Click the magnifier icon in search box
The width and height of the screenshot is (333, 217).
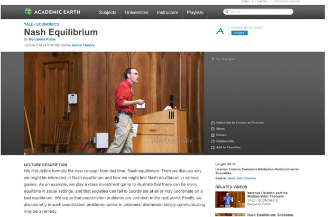point(227,12)
